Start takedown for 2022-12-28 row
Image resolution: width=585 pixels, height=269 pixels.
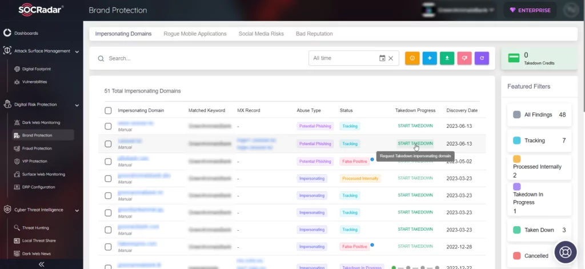pos(415,246)
